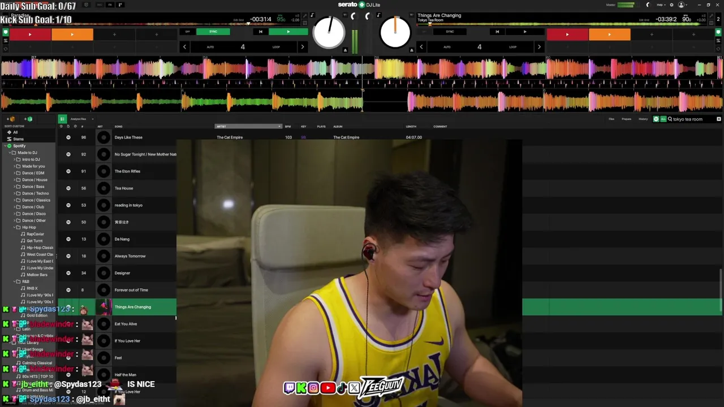The height and width of the screenshot is (407, 724).
Task: Open the user account dropdown
Action: point(683,5)
